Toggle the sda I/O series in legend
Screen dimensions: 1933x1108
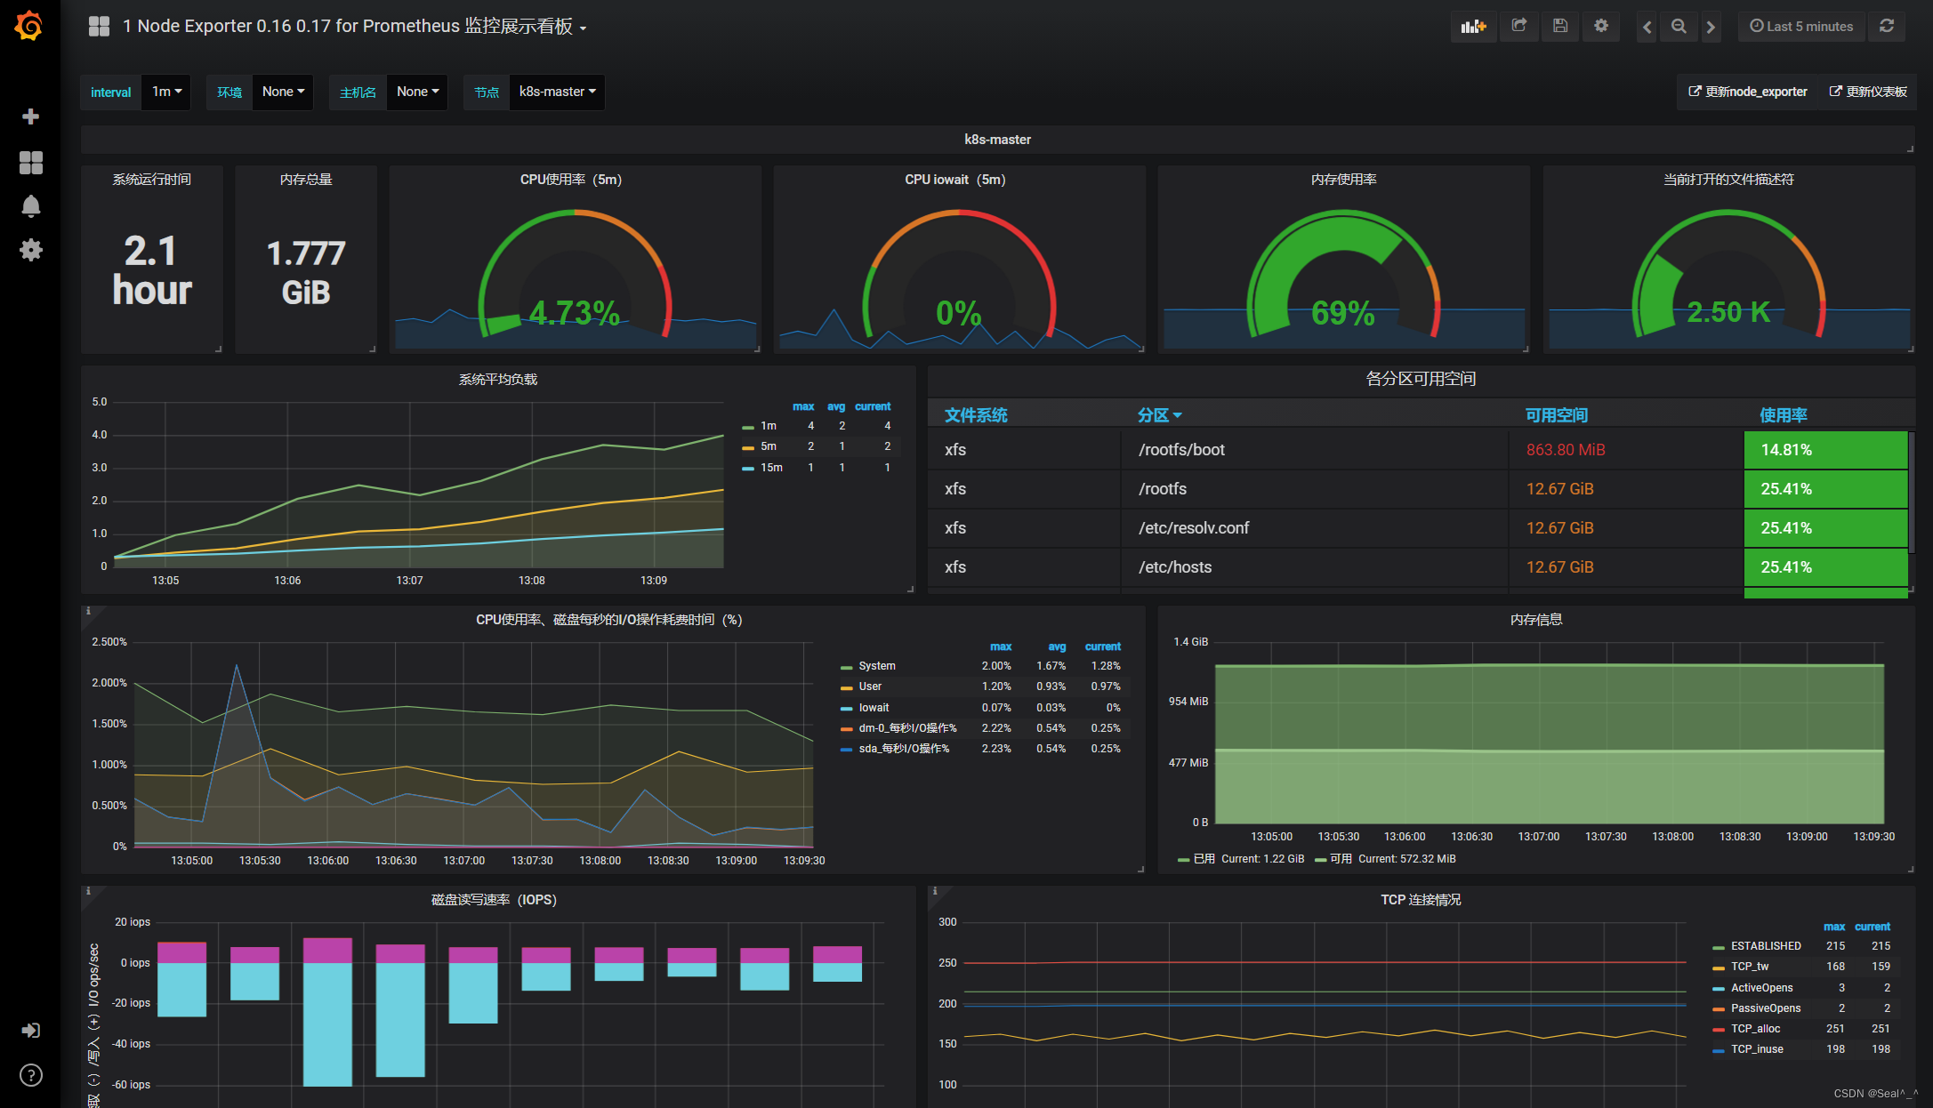[904, 749]
